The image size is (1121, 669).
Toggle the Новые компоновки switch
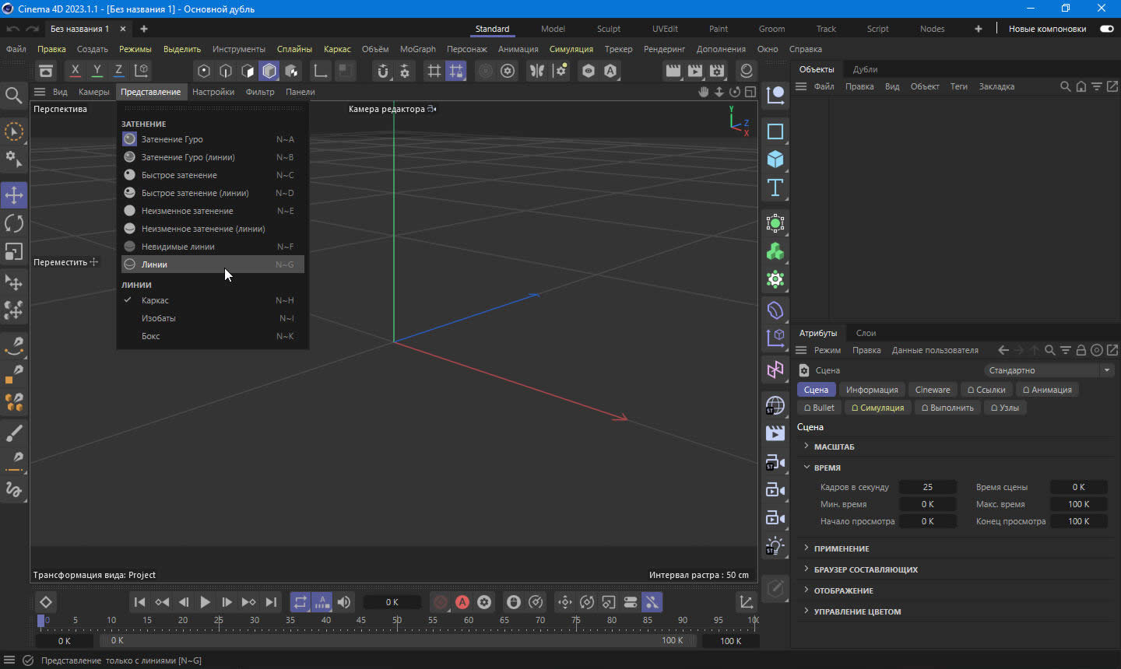[1106, 29]
